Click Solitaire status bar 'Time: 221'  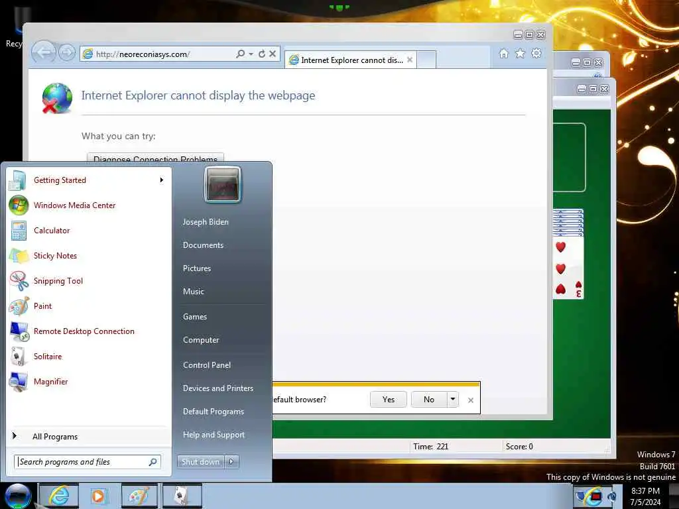pyautogui.click(x=430, y=446)
